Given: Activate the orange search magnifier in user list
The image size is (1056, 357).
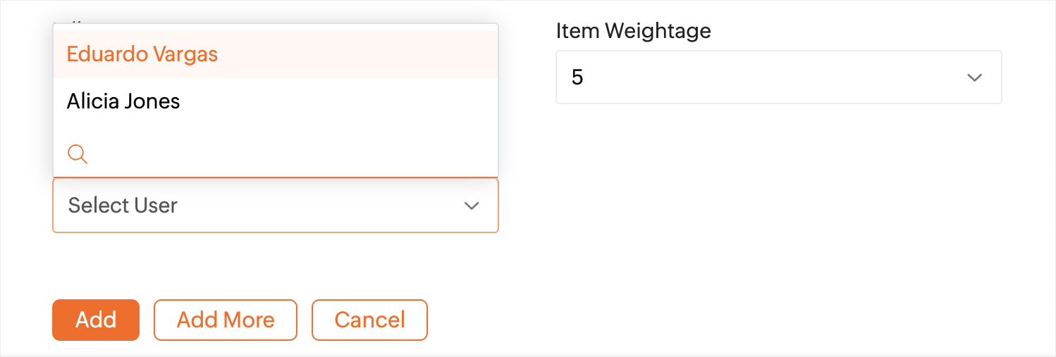Looking at the screenshot, I should pos(77,154).
